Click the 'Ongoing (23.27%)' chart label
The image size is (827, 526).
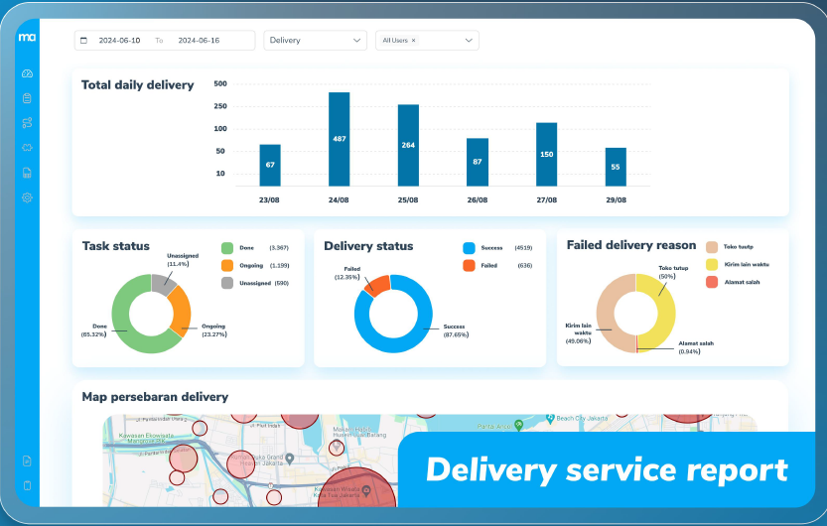coord(214,330)
